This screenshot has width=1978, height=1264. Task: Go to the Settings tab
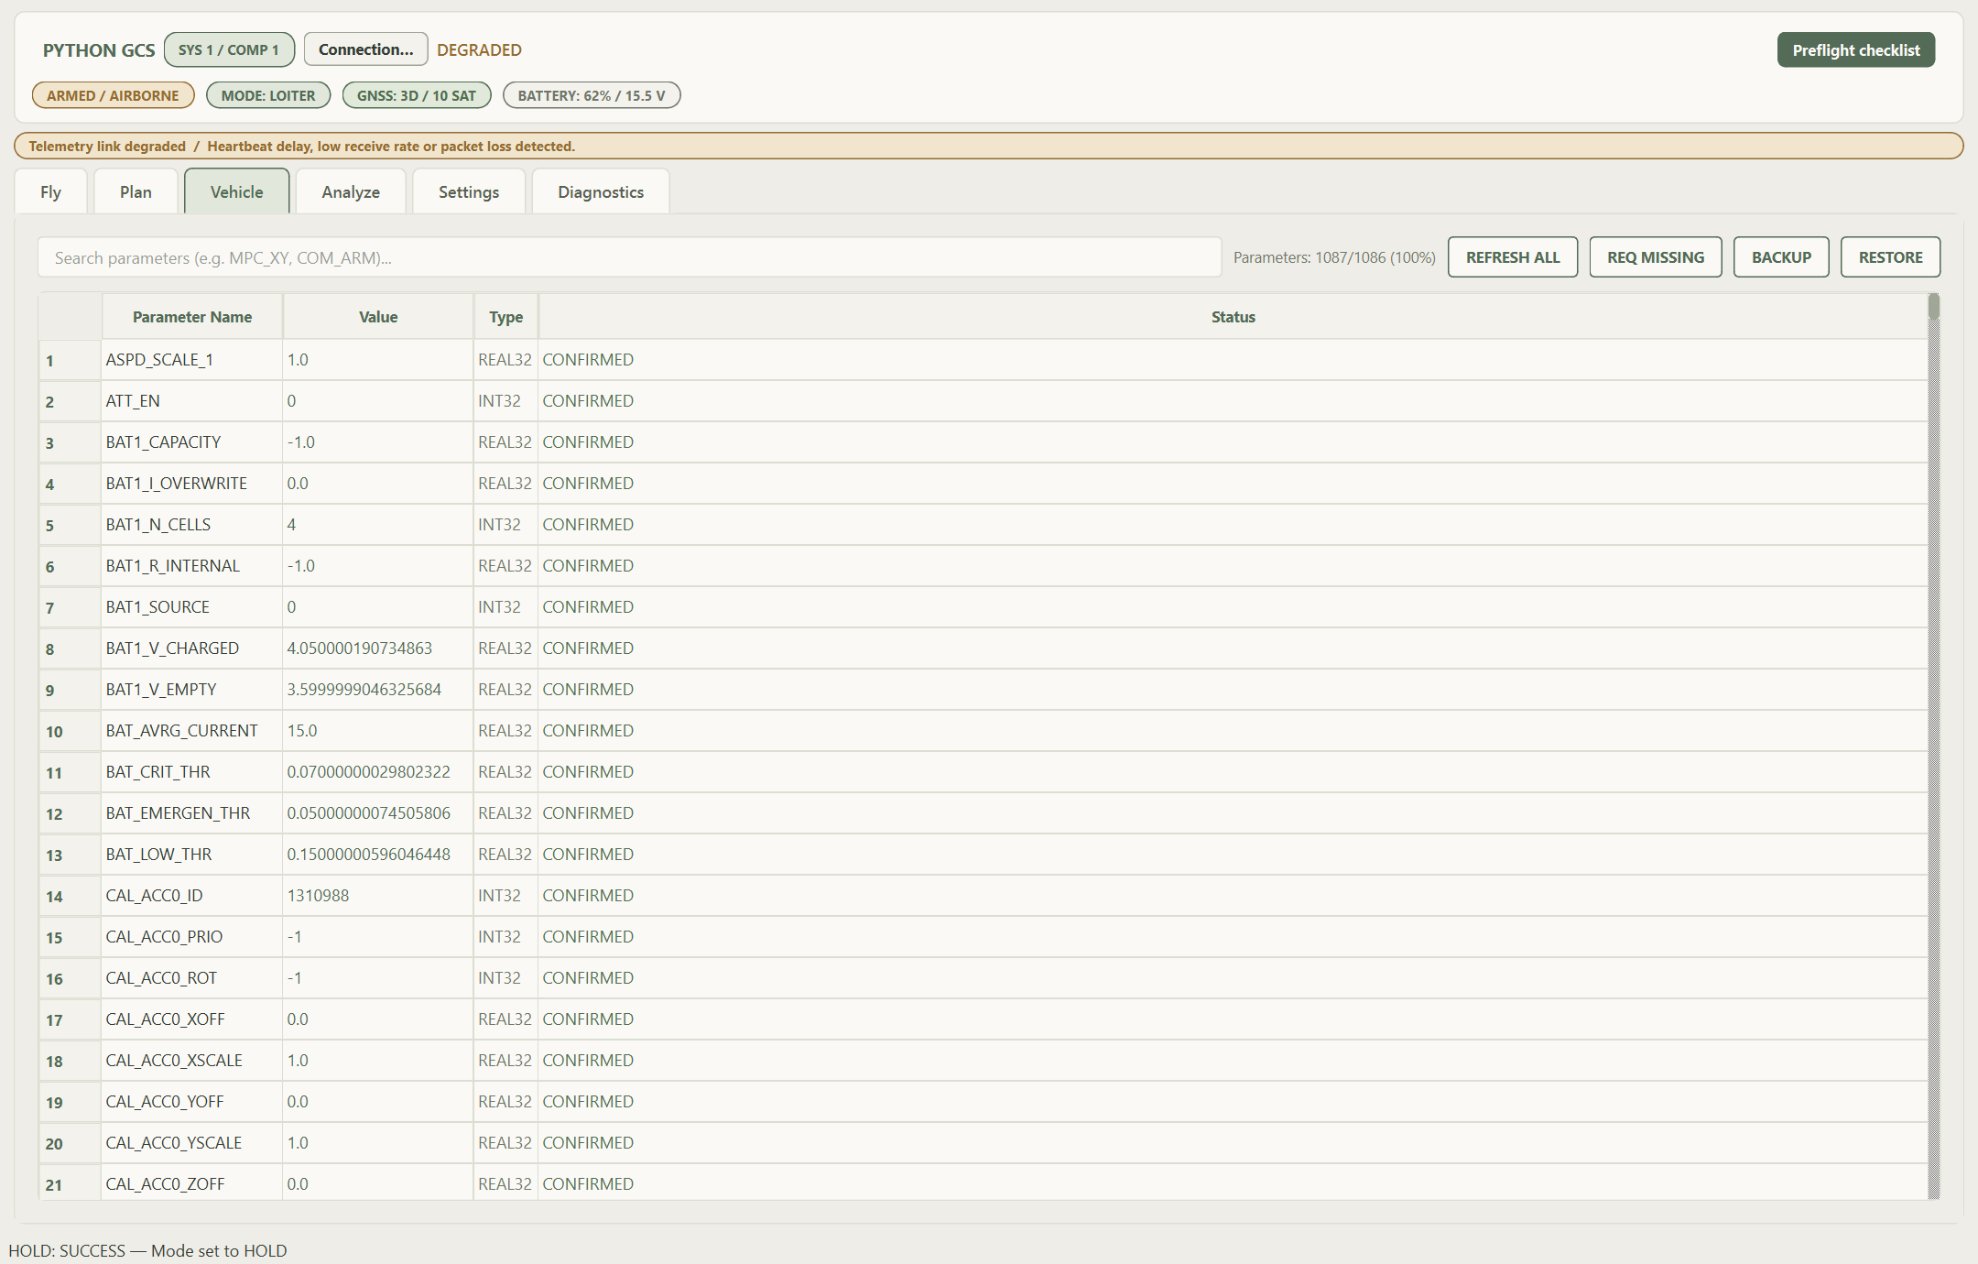click(469, 191)
